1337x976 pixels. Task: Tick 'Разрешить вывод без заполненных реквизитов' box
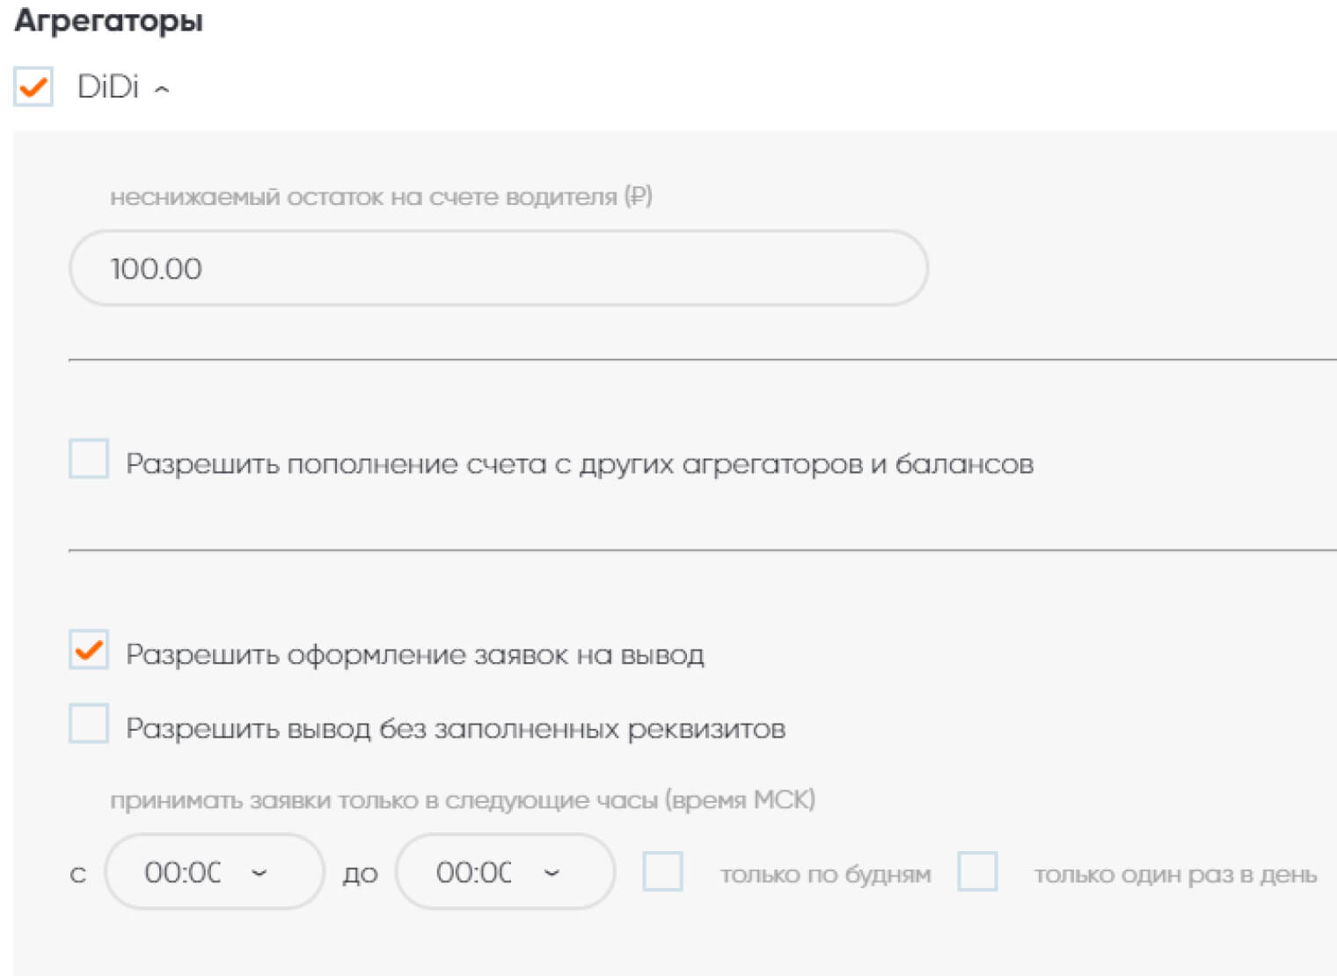[x=89, y=724]
